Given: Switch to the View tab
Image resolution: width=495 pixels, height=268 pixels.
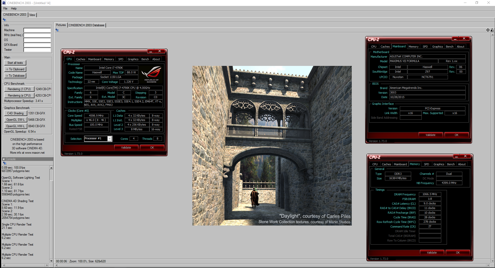Looking at the screenshot, I should coord(32,15).
